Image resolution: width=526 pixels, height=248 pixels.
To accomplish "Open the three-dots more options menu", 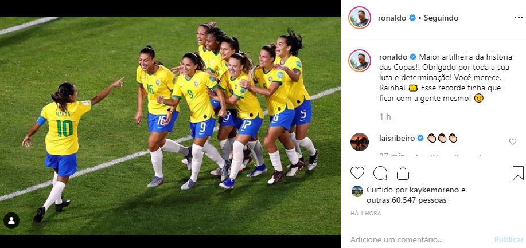I will (519, 18).
